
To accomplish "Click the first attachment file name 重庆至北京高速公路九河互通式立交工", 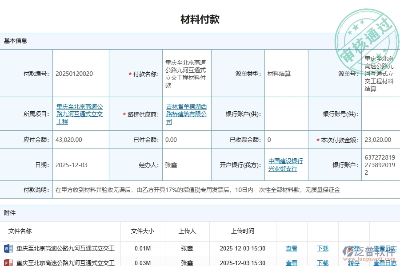I will 58,249.
